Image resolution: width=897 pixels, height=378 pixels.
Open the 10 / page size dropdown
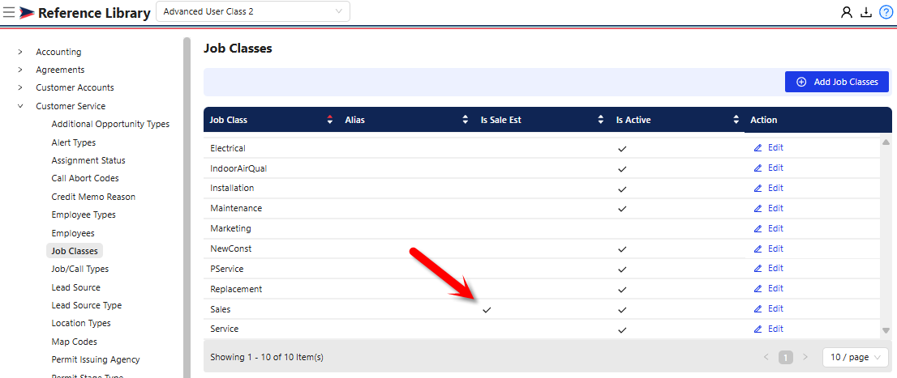(855, 357)
